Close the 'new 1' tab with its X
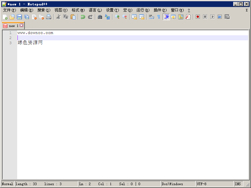Screen dimensions: 251x188 tap(22, 25)
